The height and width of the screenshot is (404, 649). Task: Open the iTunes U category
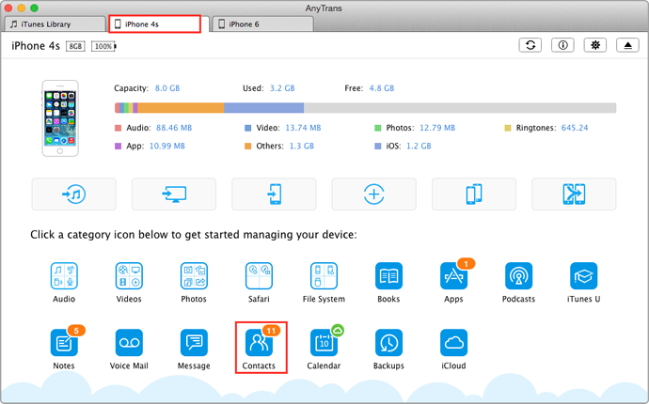tap(583, 276)
